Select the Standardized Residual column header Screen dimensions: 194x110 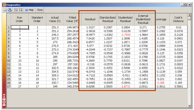[x=108, y=19]
